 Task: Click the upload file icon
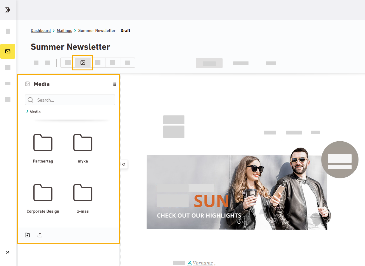40,235
